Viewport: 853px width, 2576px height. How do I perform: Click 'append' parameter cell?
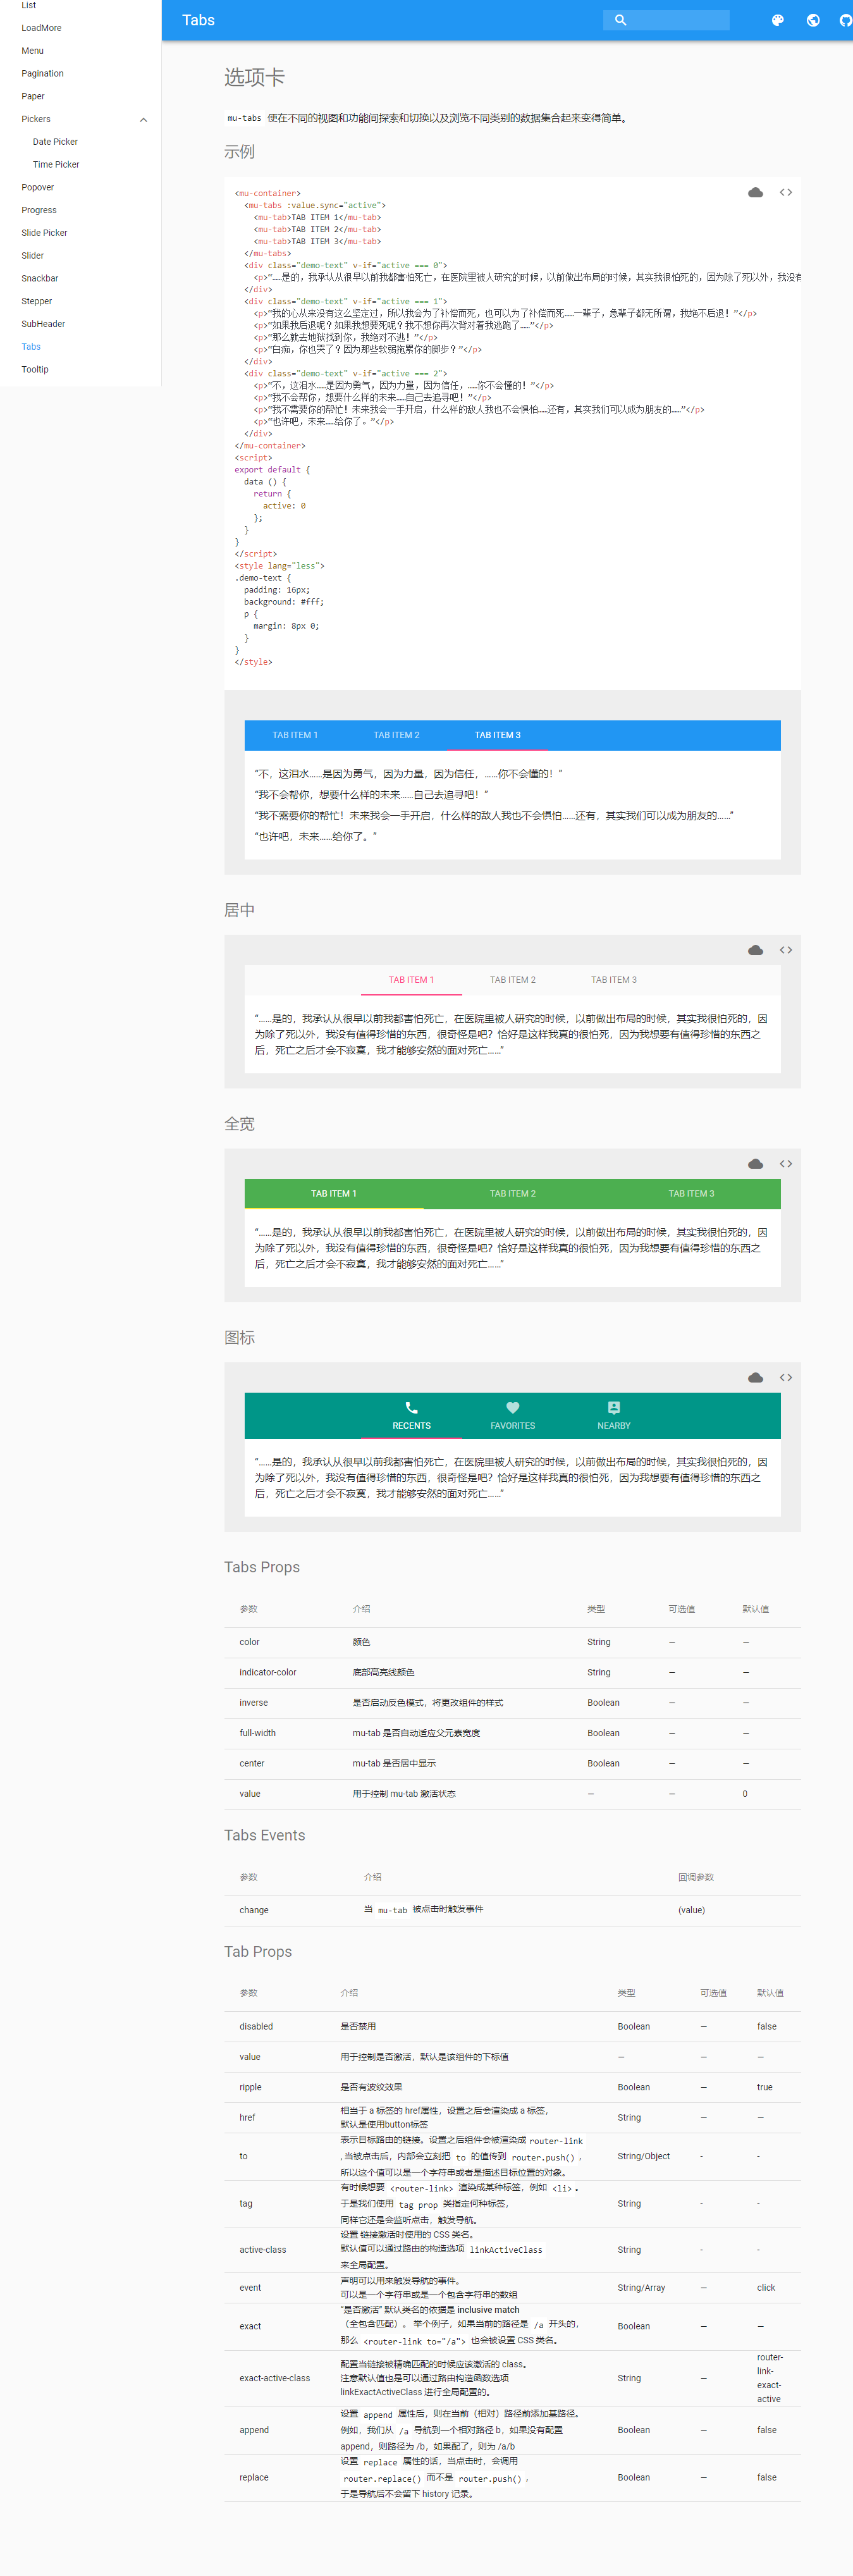pos(254,2430)
